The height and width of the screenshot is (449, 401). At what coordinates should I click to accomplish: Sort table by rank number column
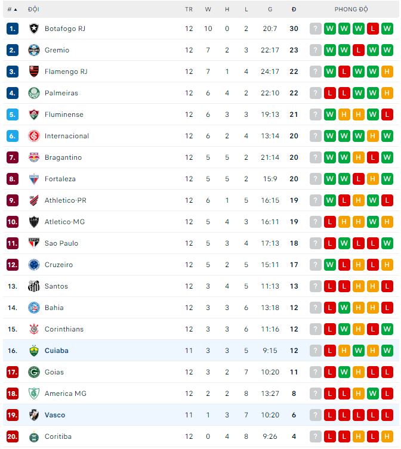pyautogui.click(x=12, y=10)
